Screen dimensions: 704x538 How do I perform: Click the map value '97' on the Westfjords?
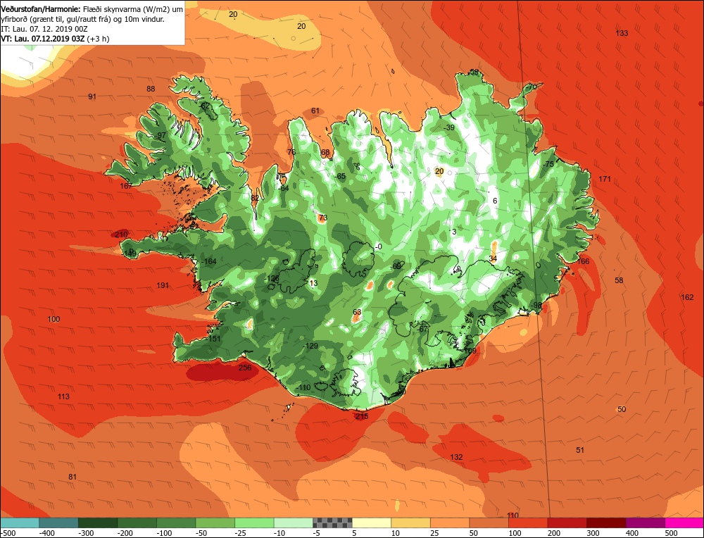coord(161,136)
